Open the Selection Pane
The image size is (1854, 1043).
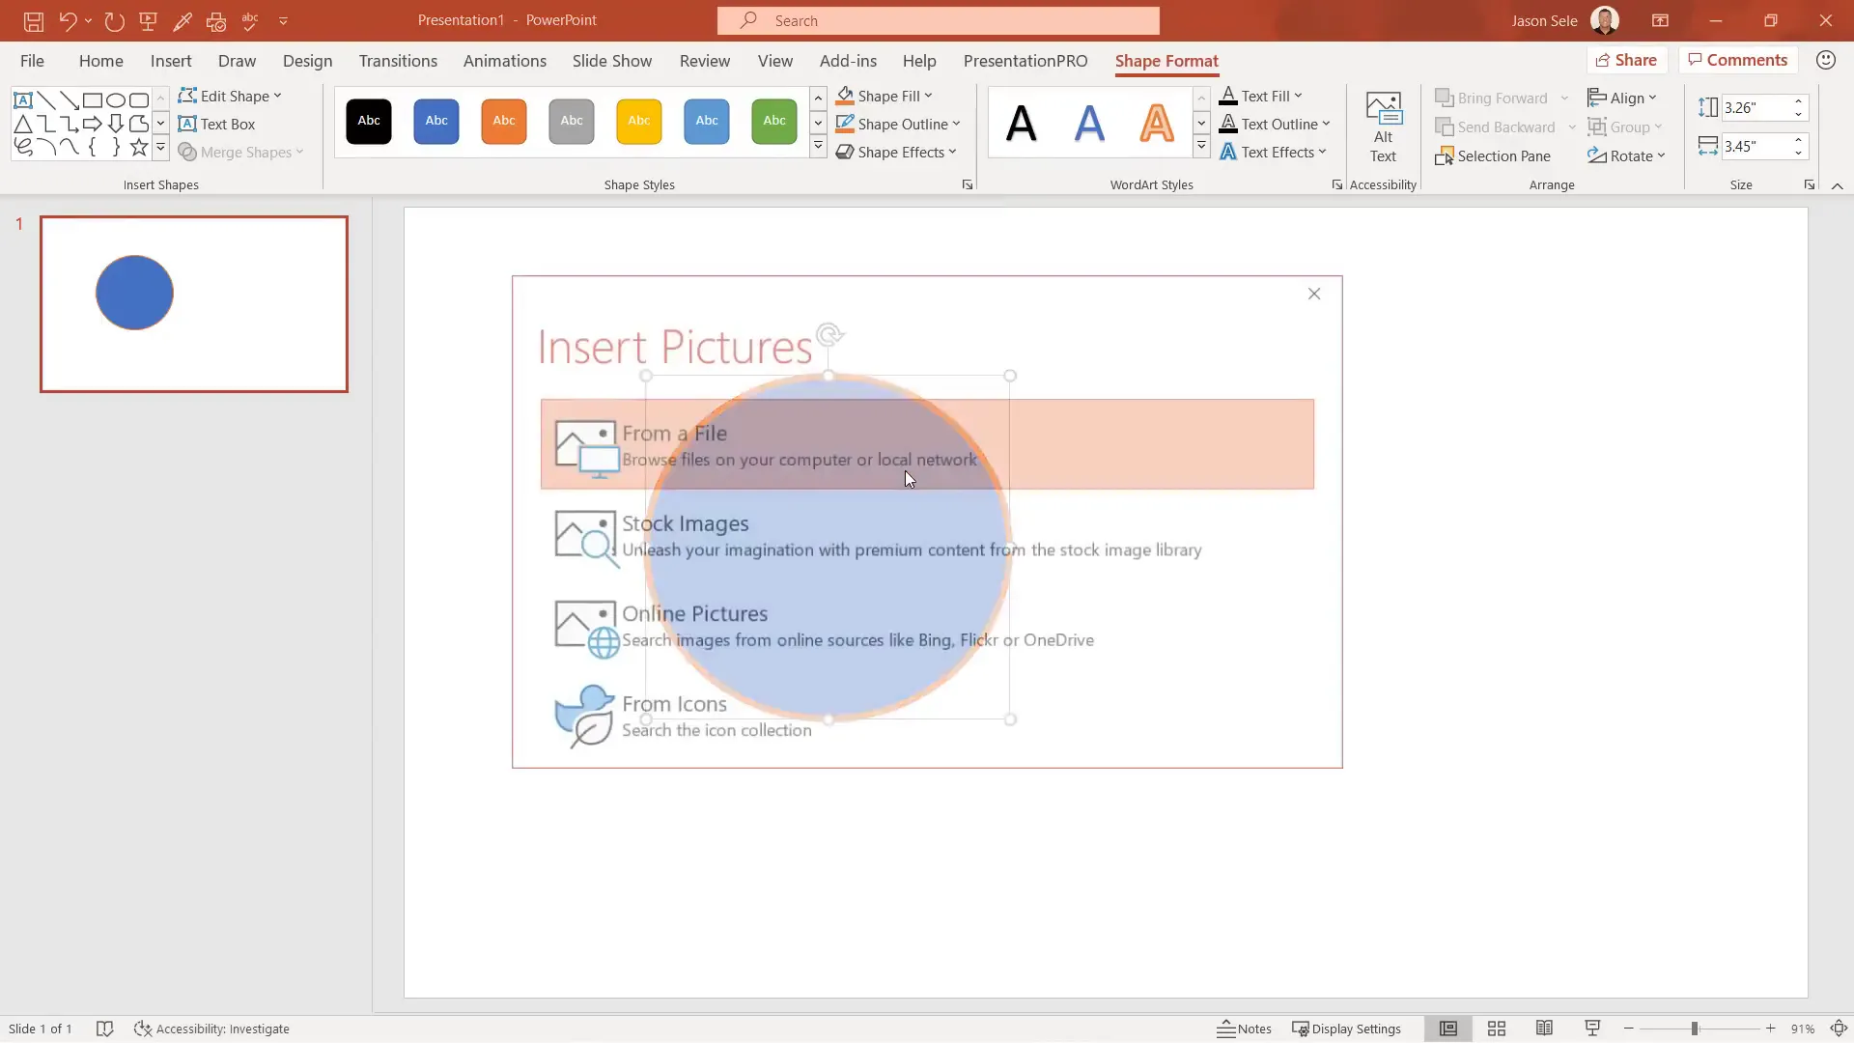1493,155
